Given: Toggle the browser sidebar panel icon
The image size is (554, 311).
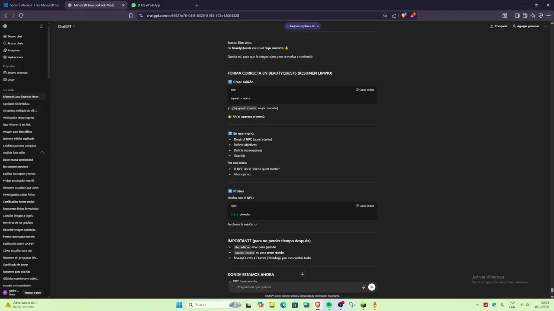Looking at the screenshot, I should coord(517,16).
